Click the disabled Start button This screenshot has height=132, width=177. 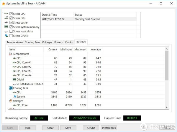click(10, 128)
